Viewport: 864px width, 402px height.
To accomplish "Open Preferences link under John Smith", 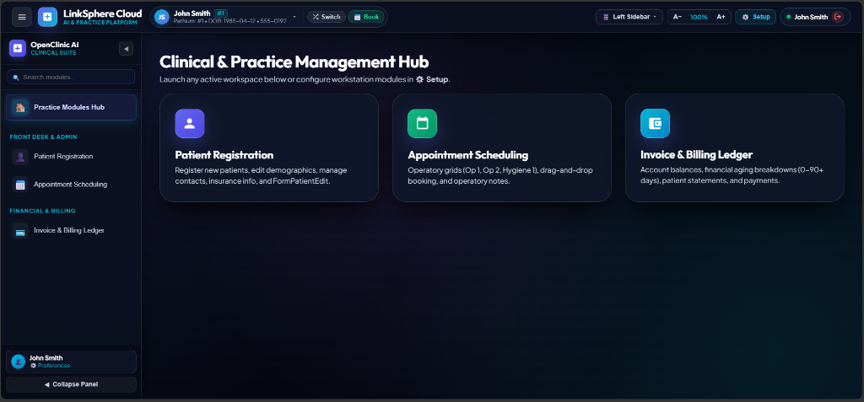I will point(50,366).
